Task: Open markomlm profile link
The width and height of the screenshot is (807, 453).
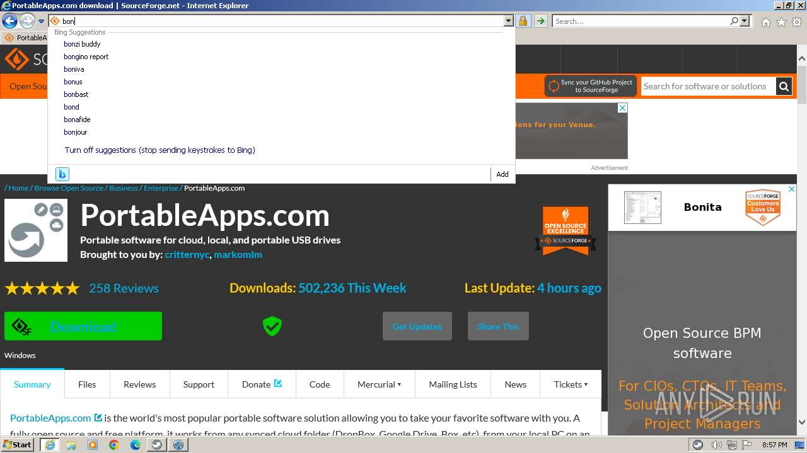Action: point(238,255)
